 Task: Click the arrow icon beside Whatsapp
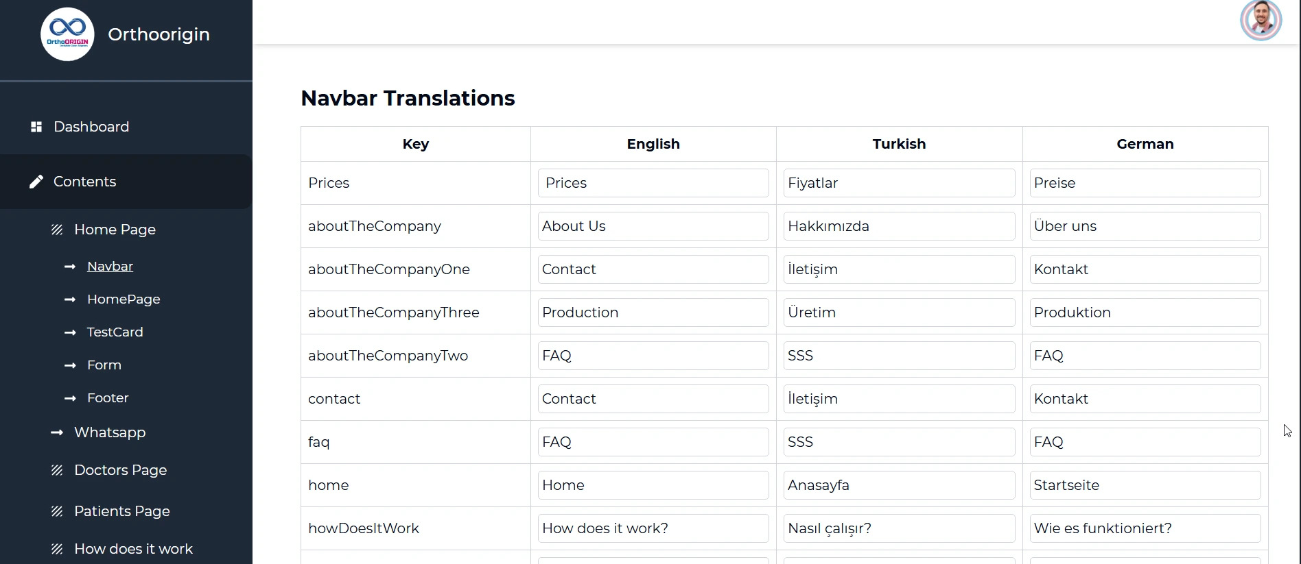(x=57, y=432)
